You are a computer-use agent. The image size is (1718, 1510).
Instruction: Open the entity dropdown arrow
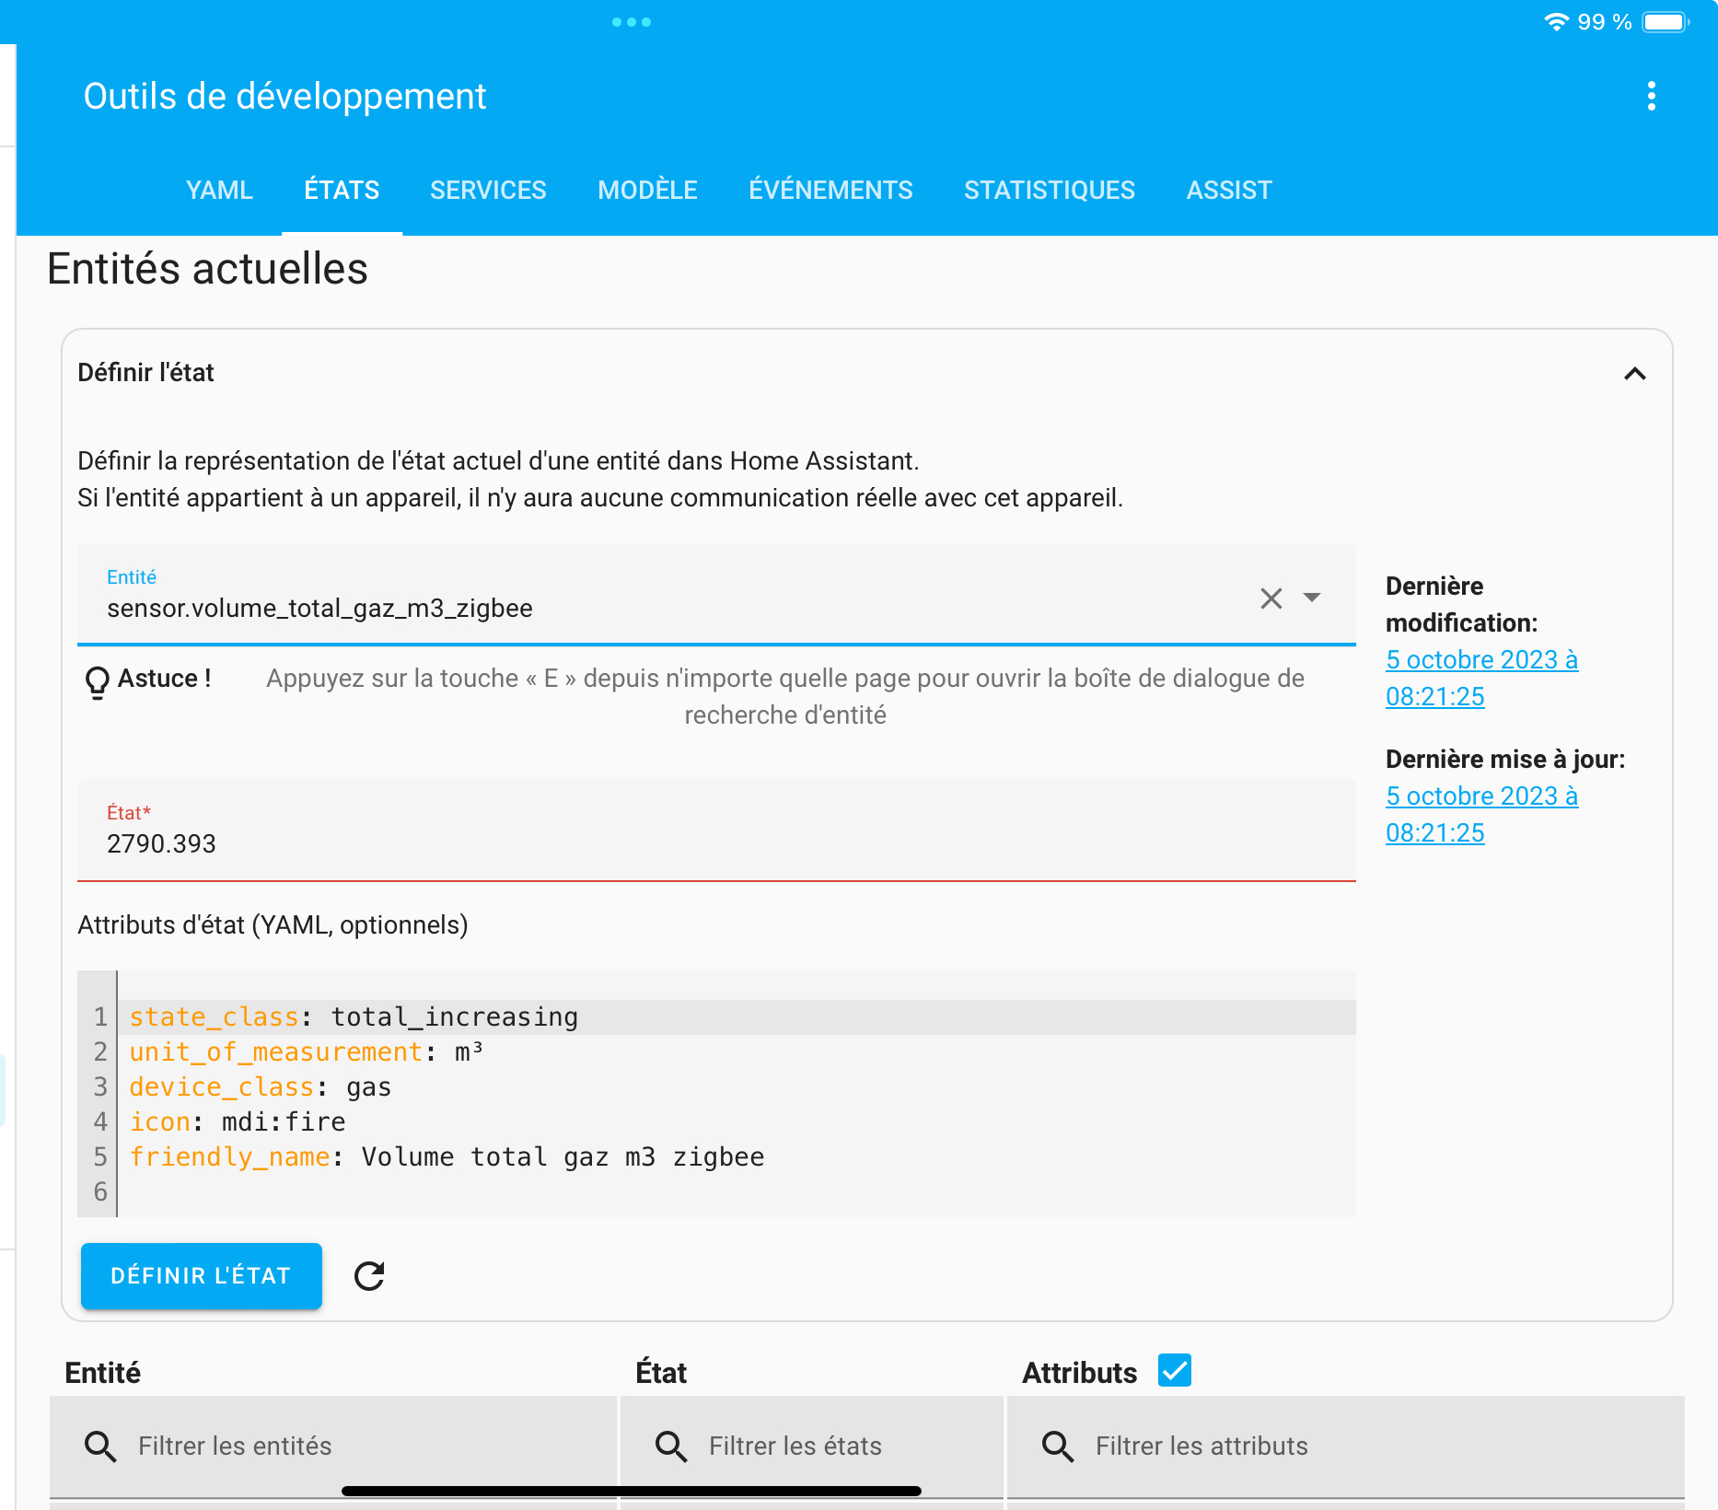(1312, 598)
